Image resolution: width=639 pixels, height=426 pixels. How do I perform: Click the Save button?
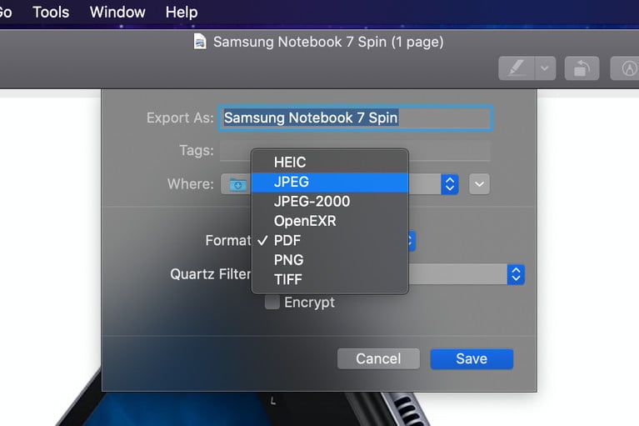[472, 358]
